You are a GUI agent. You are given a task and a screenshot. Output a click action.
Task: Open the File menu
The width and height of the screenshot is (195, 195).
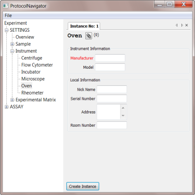[8, 16]
